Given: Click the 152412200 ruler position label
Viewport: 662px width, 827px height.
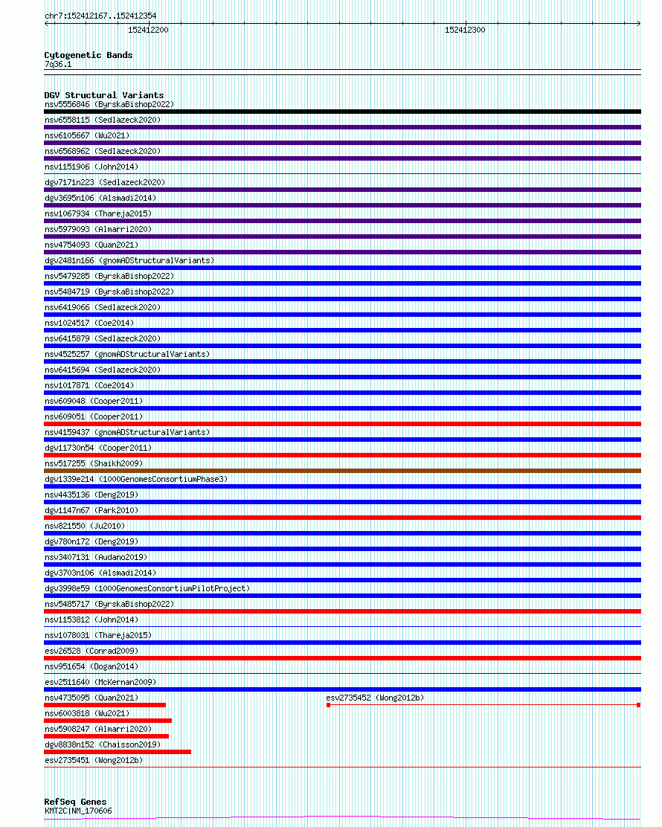Looking at the screenshot, I should (x=148, y=30).
